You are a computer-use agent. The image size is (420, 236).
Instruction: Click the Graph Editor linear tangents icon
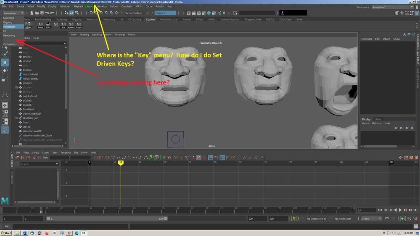click(129, 157)
